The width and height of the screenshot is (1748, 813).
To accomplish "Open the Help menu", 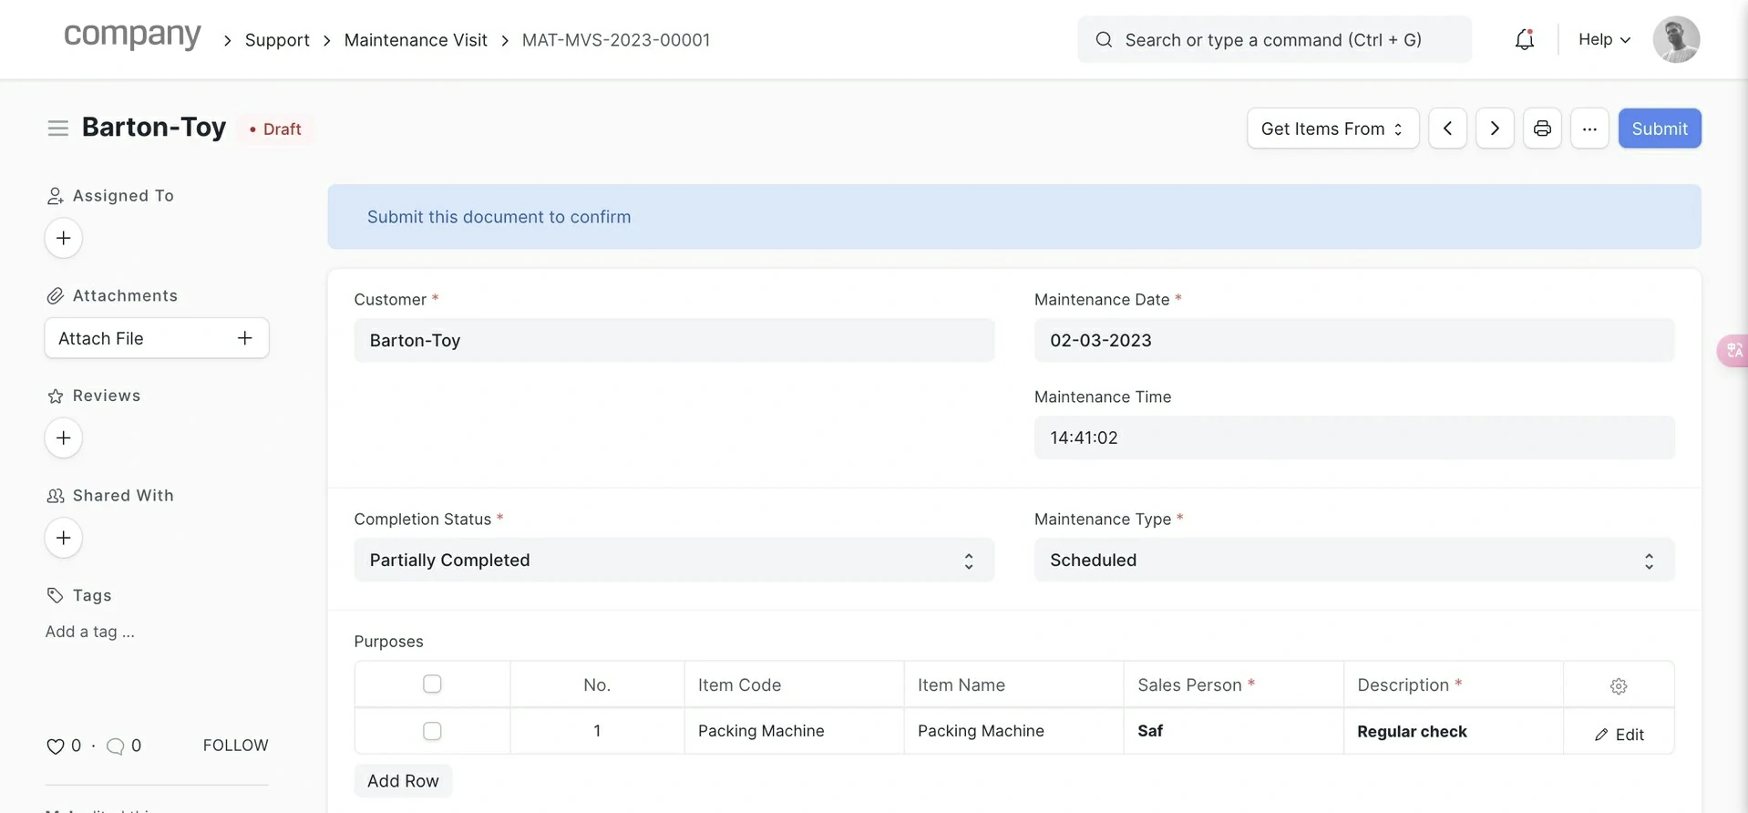I will (x=1604, y=39).
